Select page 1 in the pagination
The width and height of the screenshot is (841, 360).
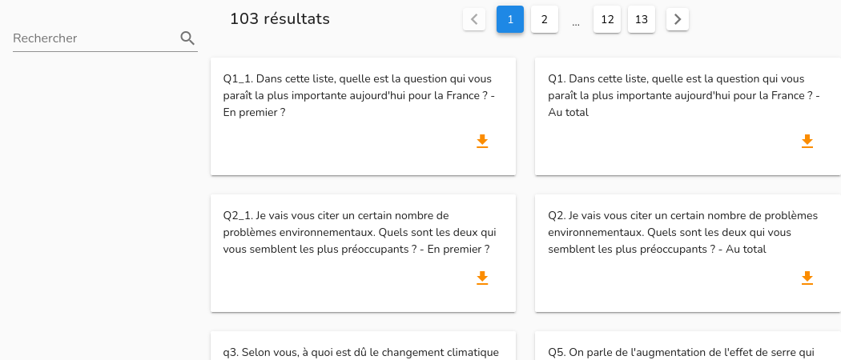(510, 19)
